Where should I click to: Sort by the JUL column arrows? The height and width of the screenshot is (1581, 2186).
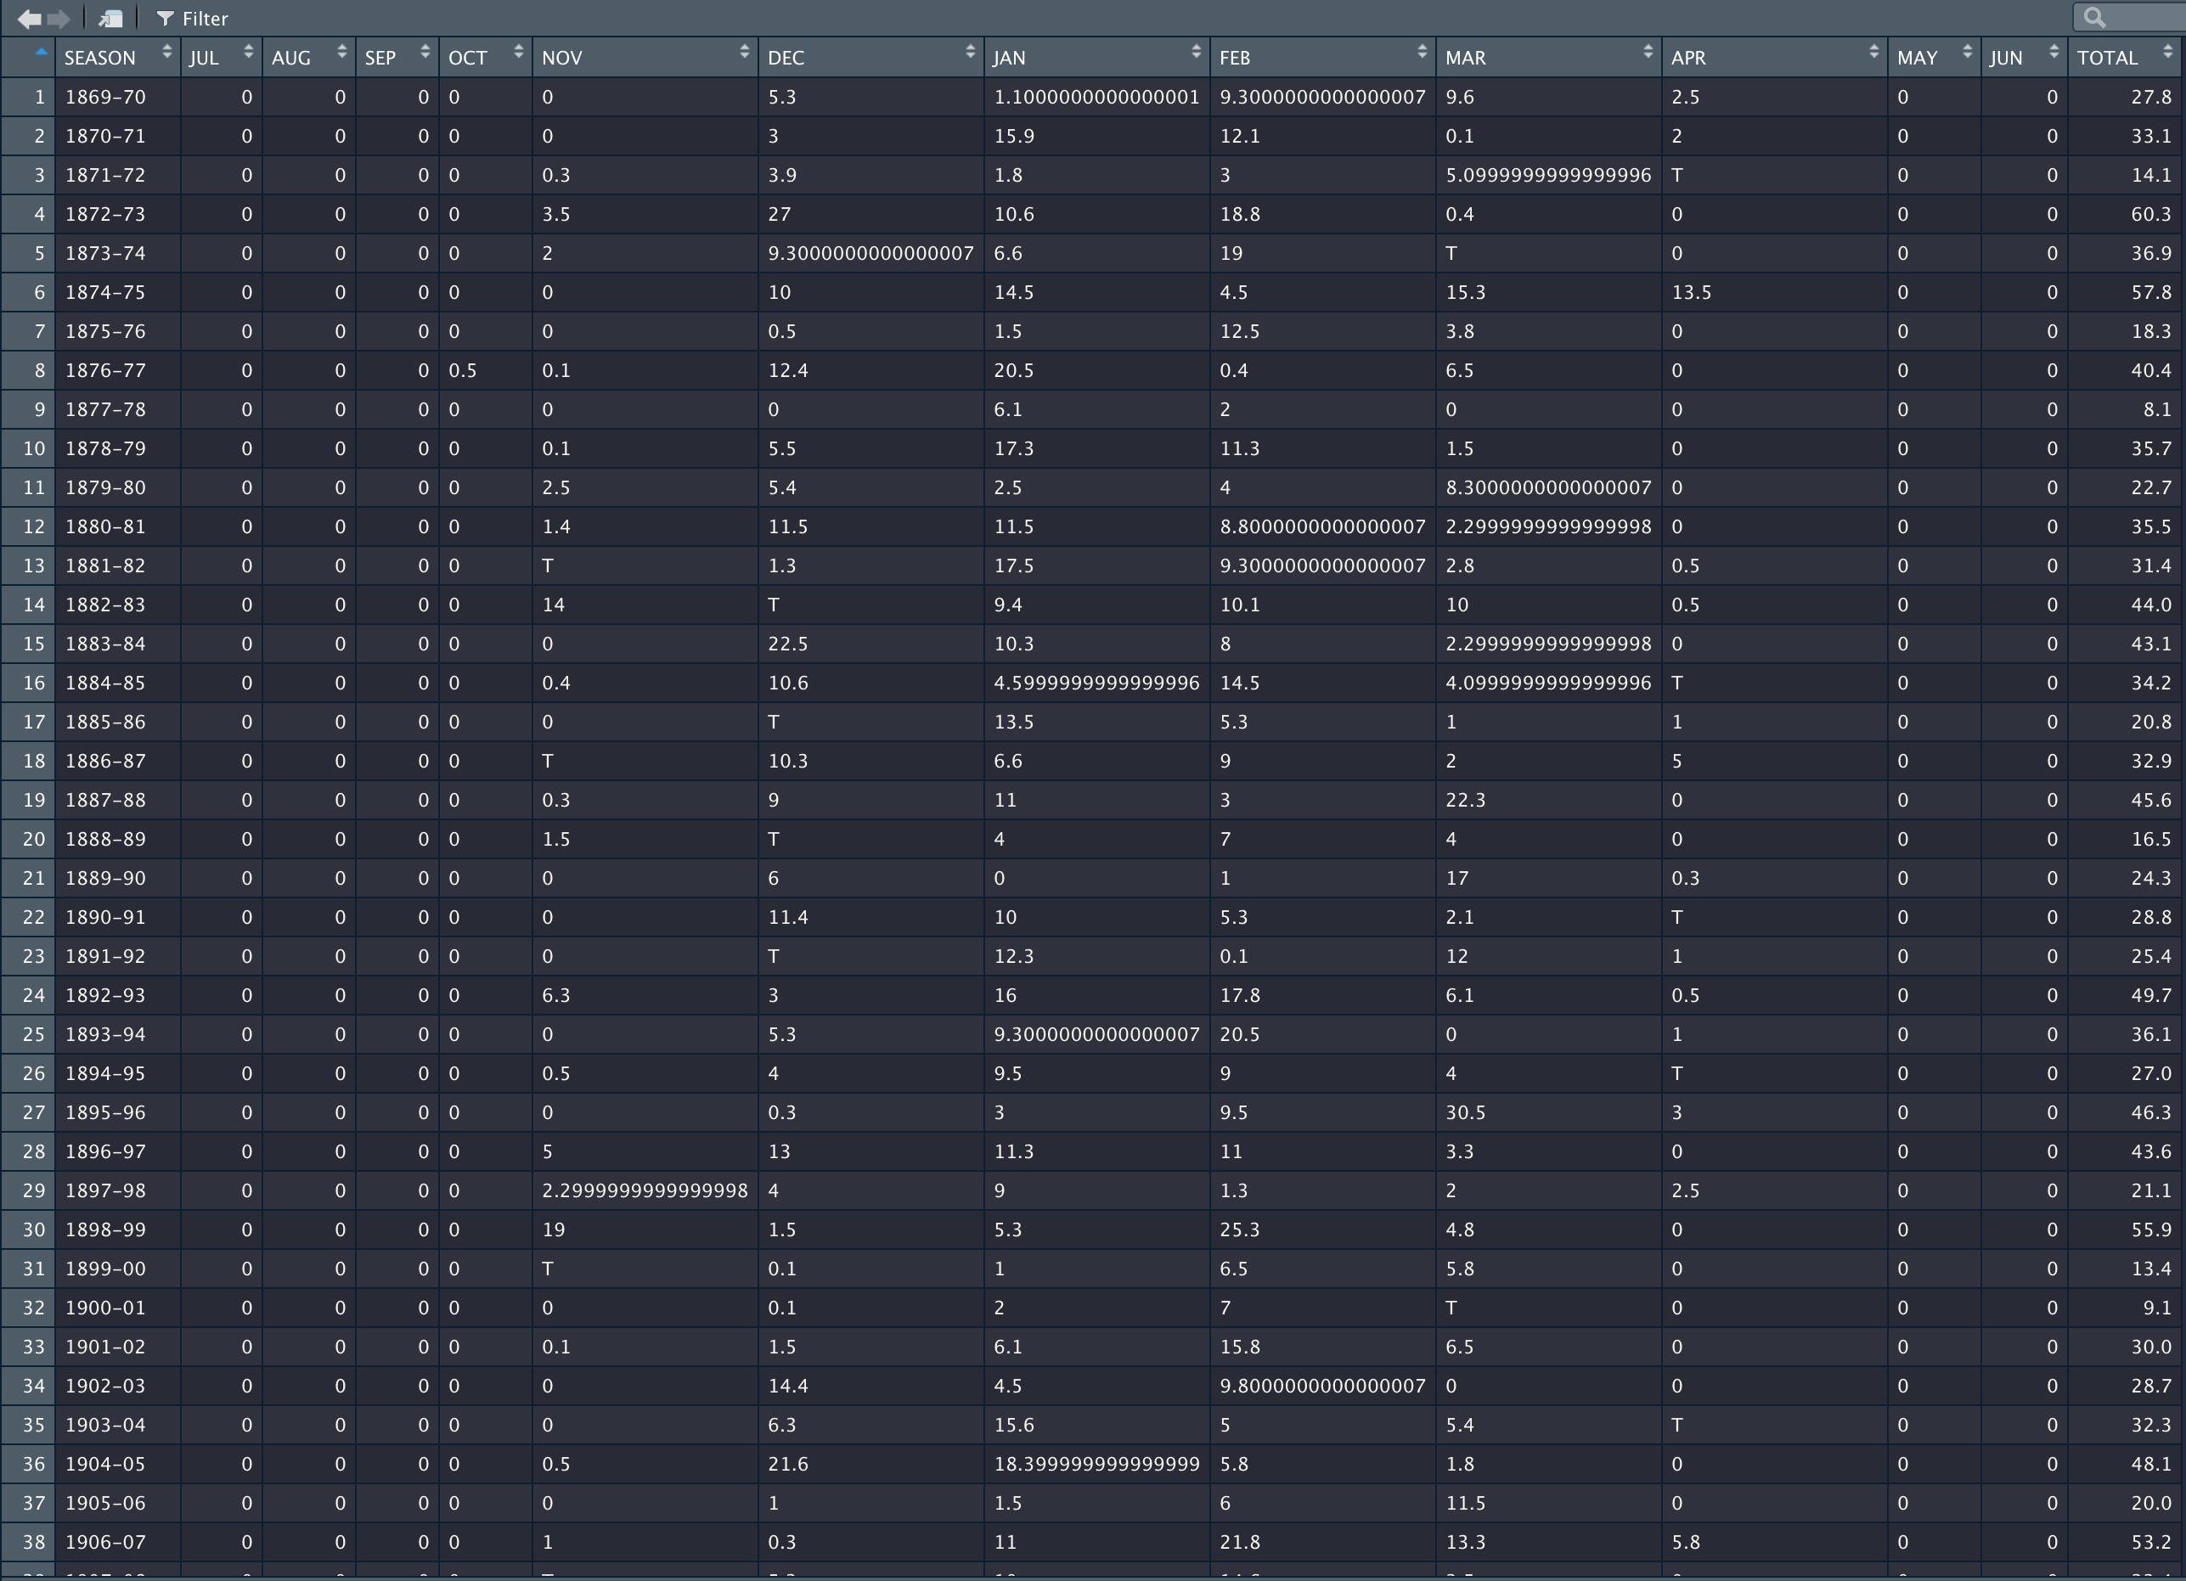pos(249,52)
